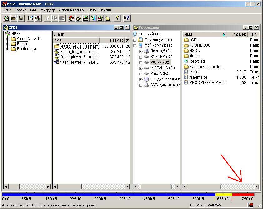Expand the Corel Draw 11 folder
The width and height of the screenshot is (263, 209).
[7, 39]
